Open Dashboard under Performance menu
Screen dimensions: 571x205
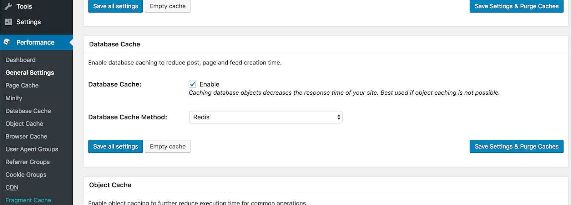click(20, 60)
